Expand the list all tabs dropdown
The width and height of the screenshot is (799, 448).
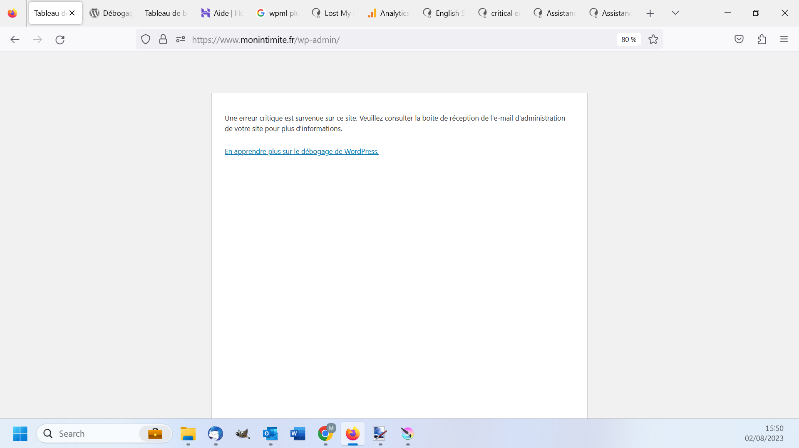tap(675, 13)
